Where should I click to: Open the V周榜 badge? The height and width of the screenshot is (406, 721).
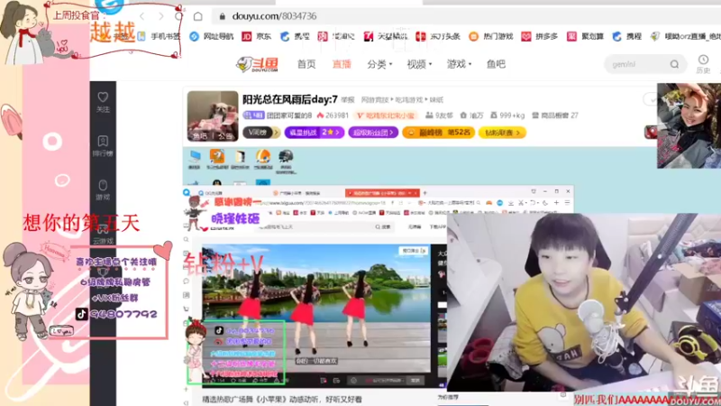click(261, 133)
